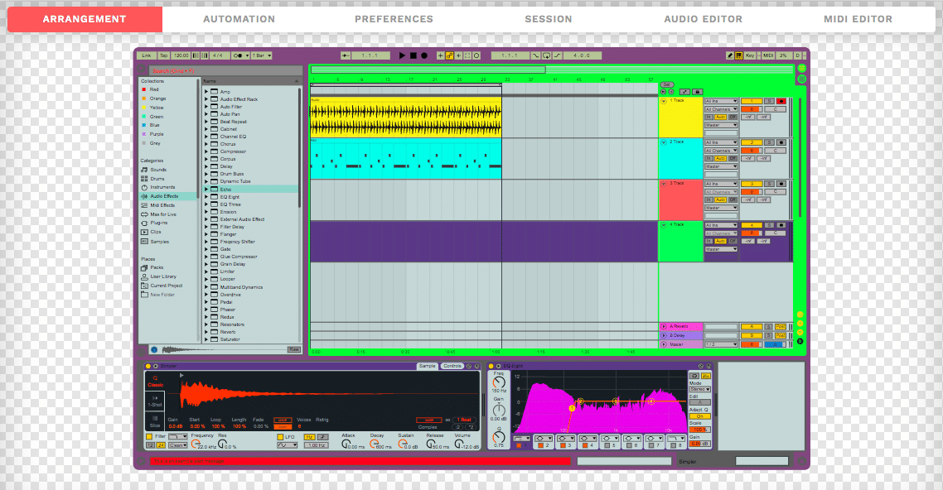Click the Volume knob in Simpler

click(x=458, y=444)
